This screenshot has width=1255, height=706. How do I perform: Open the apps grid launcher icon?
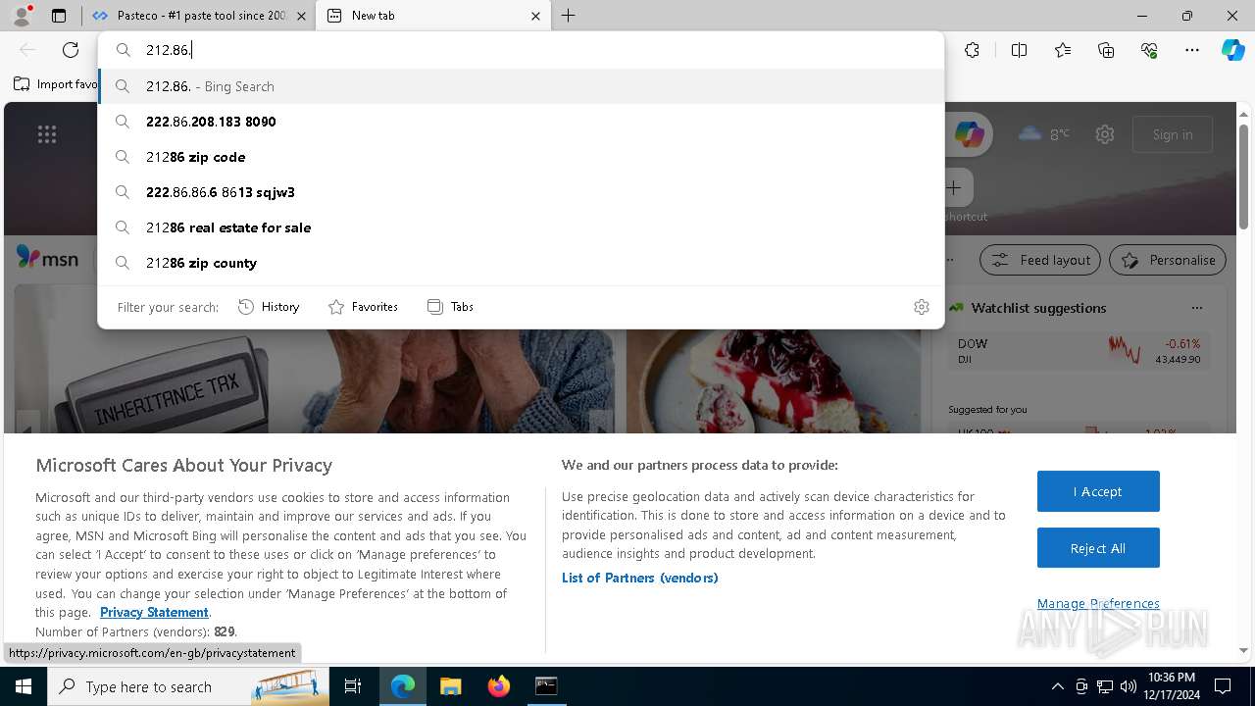pyautogui.click(x=47, y=134)
